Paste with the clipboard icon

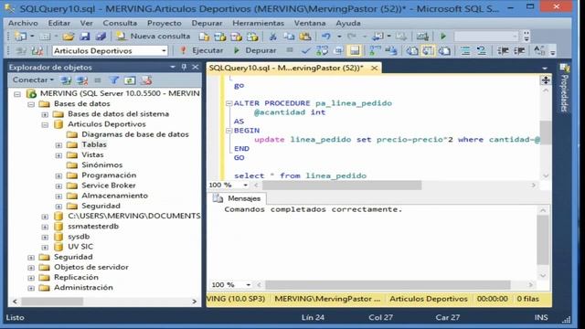click(x=304, y=37)
